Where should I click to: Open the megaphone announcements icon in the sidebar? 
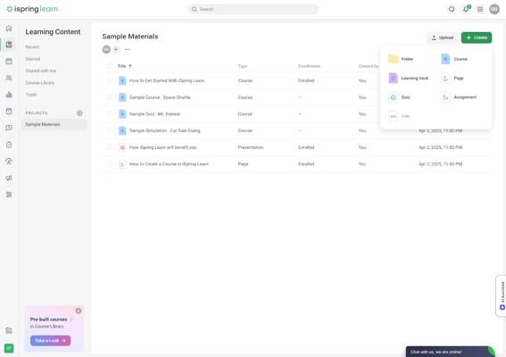(9, 178)
